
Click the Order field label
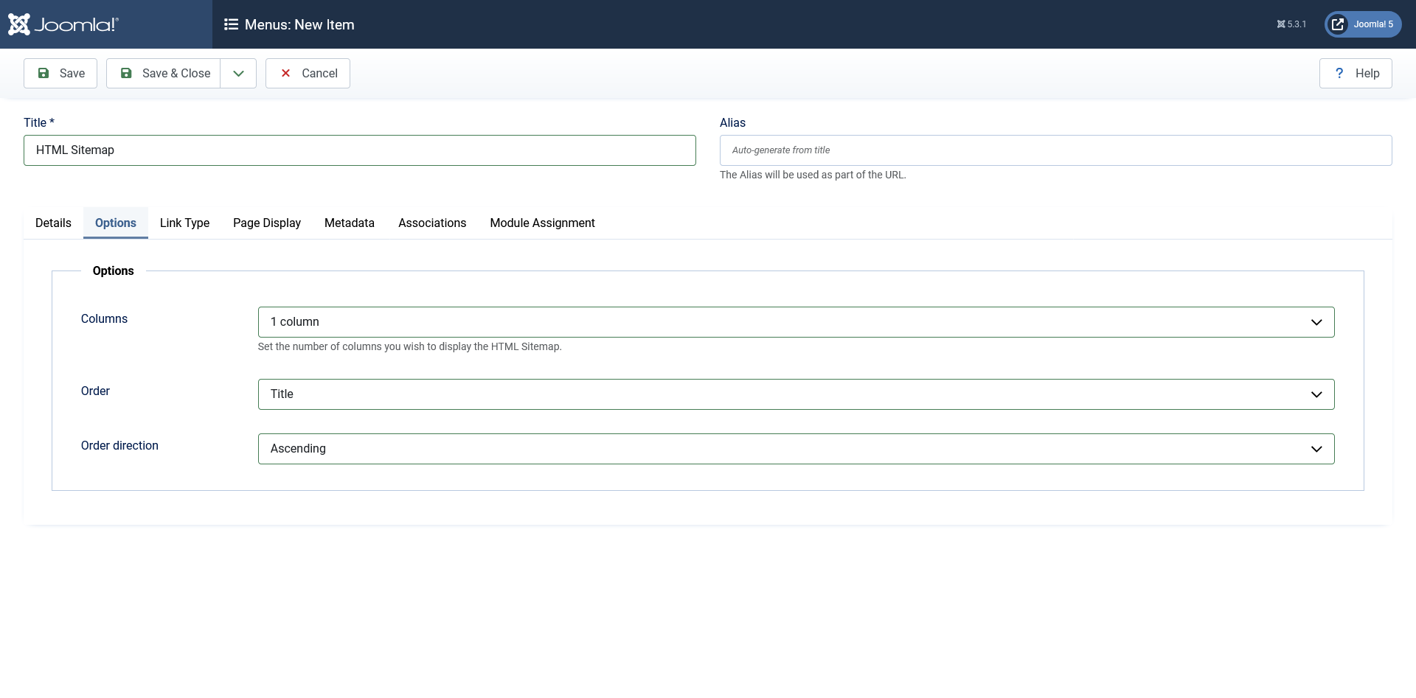click(95, 391)
